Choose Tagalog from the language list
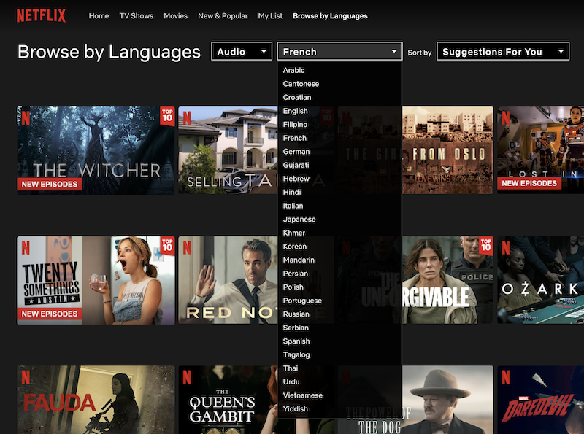 coord(296,354)
